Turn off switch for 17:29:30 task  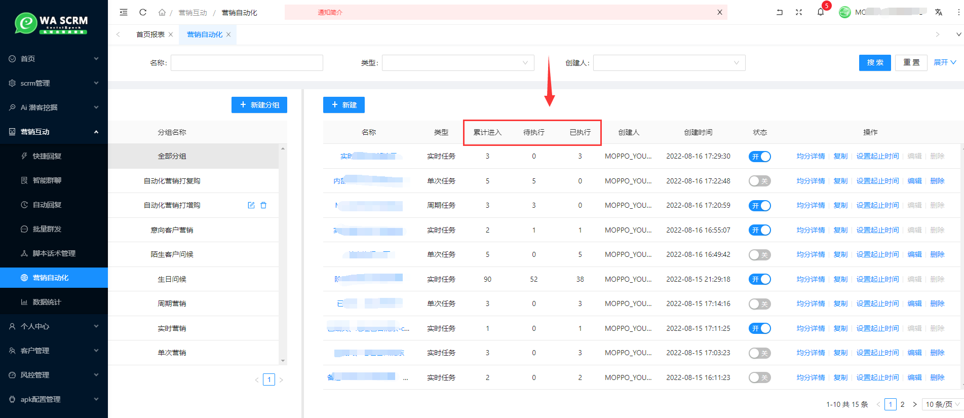click(760, 157)
